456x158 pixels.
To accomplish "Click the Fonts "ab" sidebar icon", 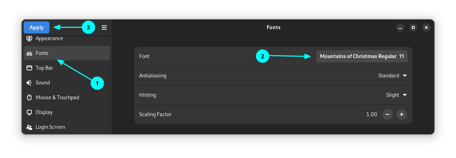I will [x=30, y=53].
